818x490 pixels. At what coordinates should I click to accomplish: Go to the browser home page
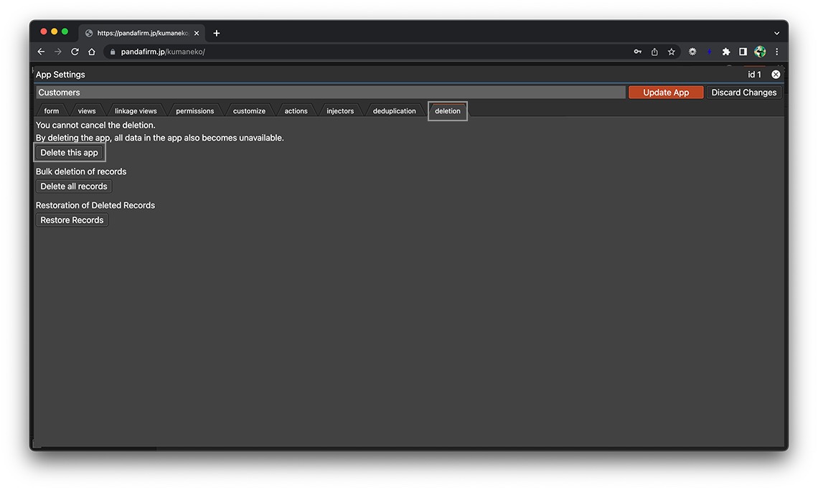[x=92, y=52]
